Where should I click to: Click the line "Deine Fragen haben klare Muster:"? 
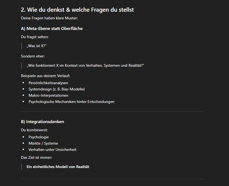point(49,18)
